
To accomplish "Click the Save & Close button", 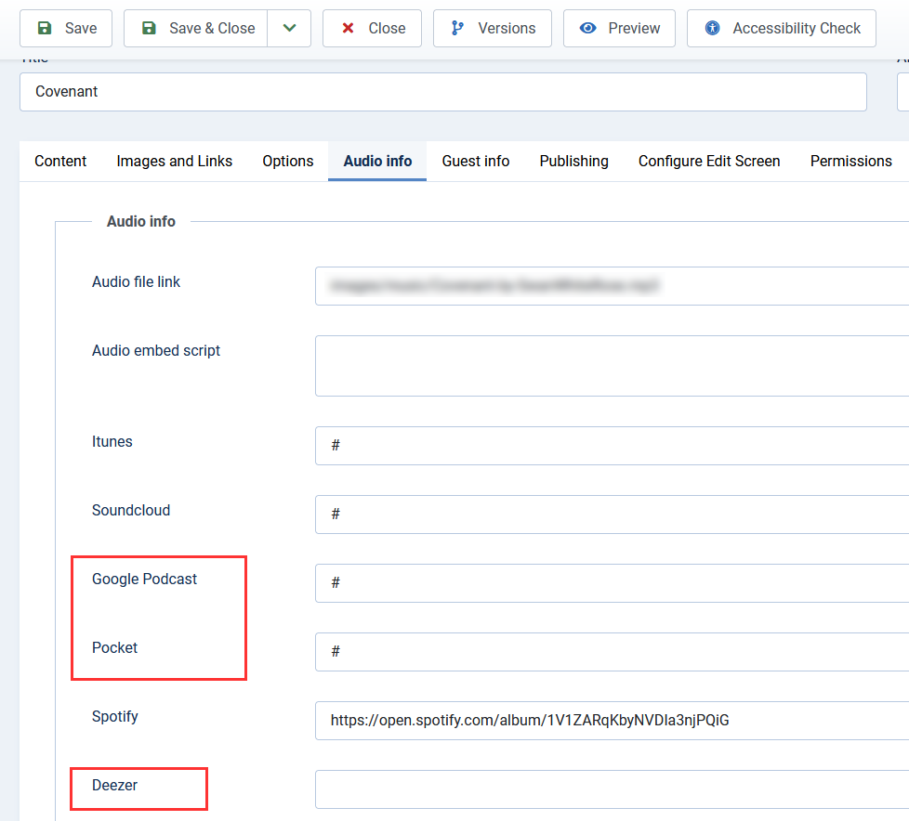I will (x=196, y=29).
